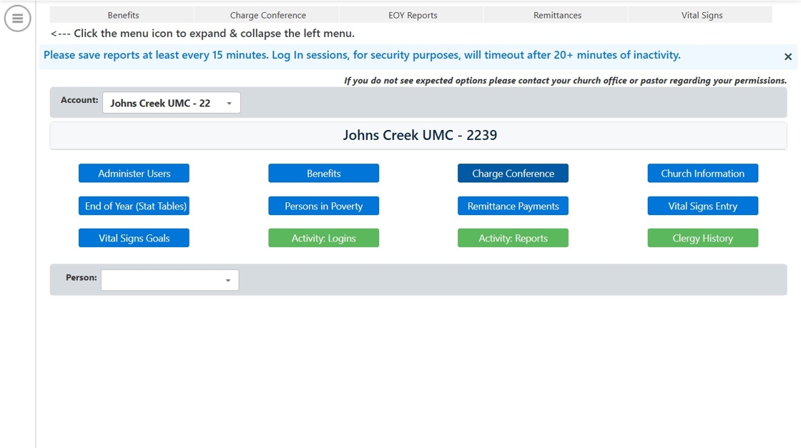The height and width of the screenshot is (448, 801).
Task: Switch to the EOY Reports tab
Action: pyautogui.click(x=412, y=15)
